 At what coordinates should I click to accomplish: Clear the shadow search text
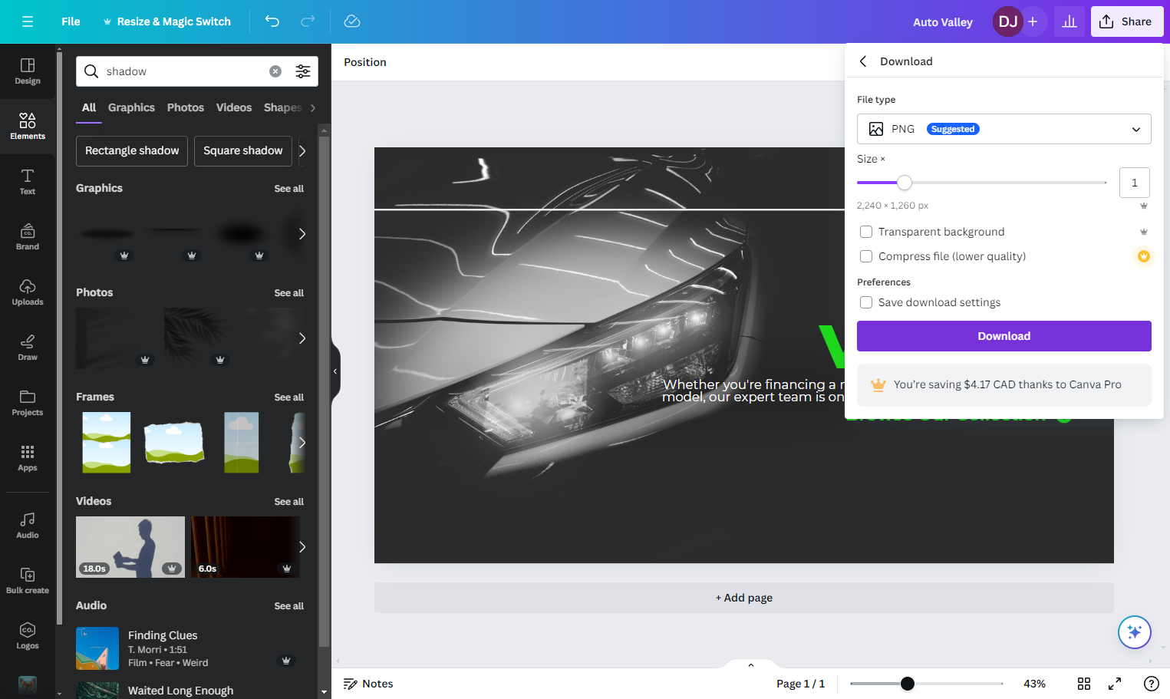click(275, 71)
